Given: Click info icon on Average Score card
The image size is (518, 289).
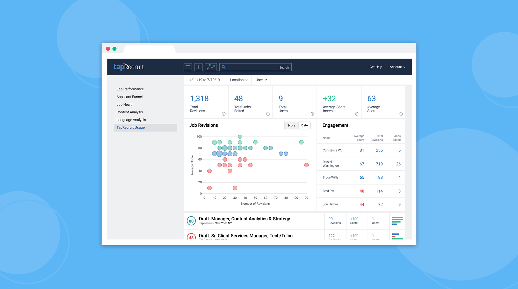Looking at the screenshot, I should pos(401,114).
